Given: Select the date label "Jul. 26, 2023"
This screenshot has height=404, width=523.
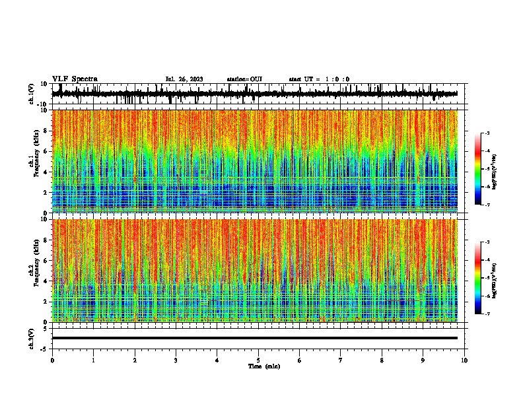Looking at the screenshot, I should tap(184, 79).
